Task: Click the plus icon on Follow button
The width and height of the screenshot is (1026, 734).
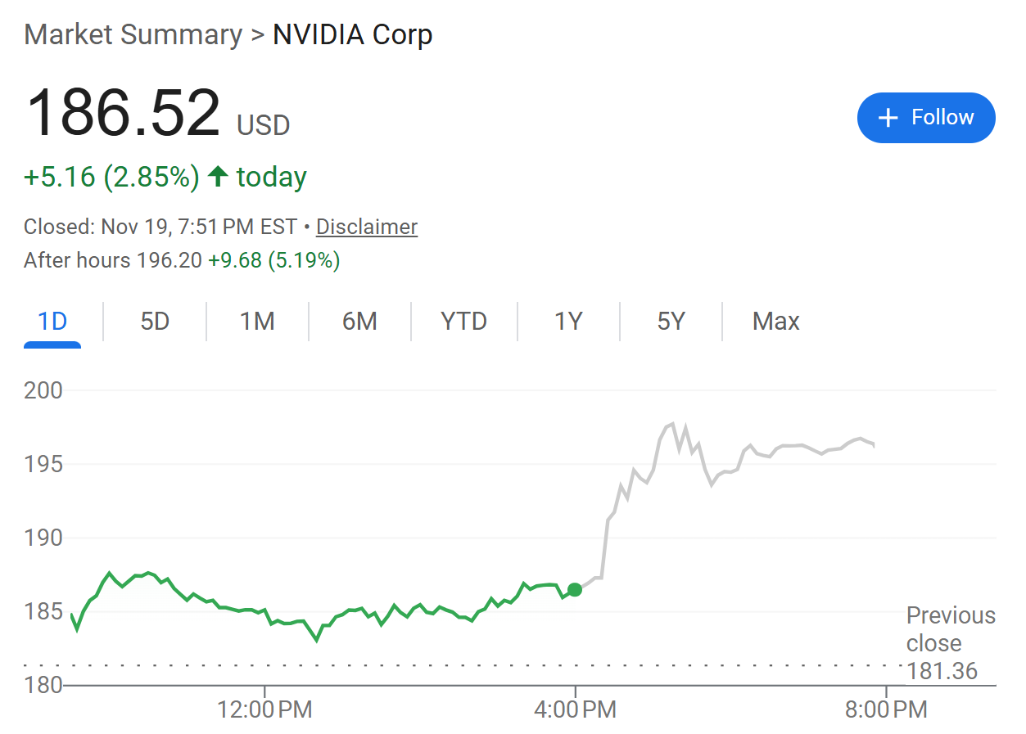Action: point(887,118)
